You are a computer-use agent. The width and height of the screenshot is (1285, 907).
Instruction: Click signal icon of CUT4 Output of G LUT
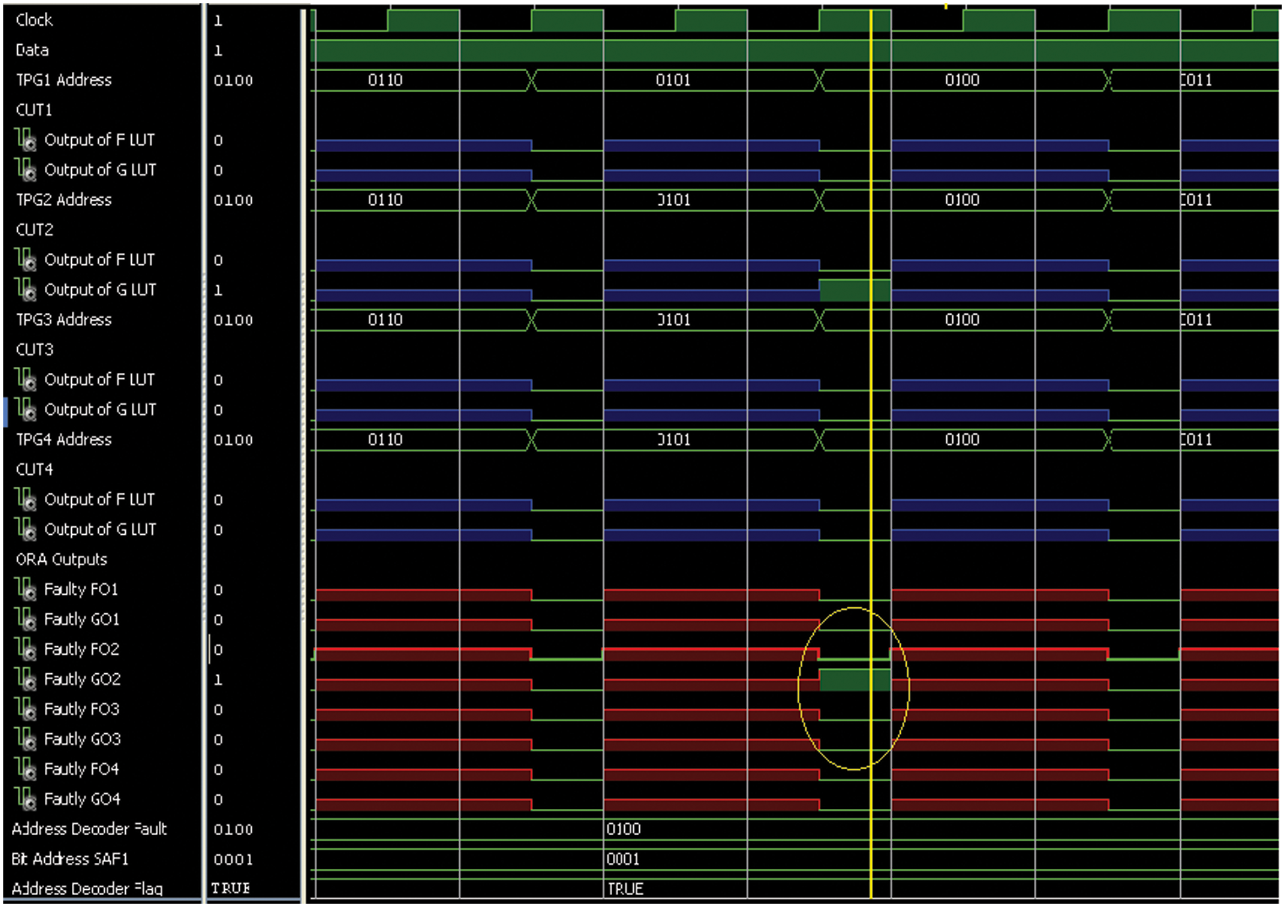pyautogui.click(x=25, y=529)
